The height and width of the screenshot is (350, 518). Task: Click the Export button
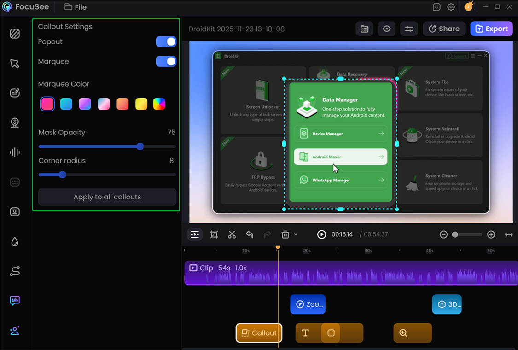click(491, 29)
